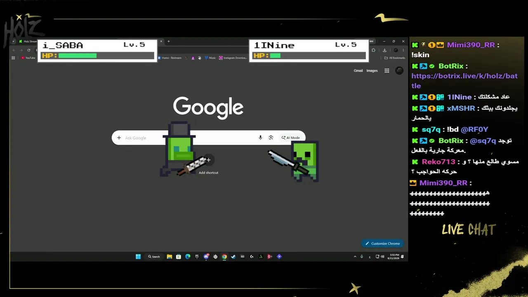Open the YouTube bookmark
The width and height of the screenshot is (528, 297).
pos(28,58)
